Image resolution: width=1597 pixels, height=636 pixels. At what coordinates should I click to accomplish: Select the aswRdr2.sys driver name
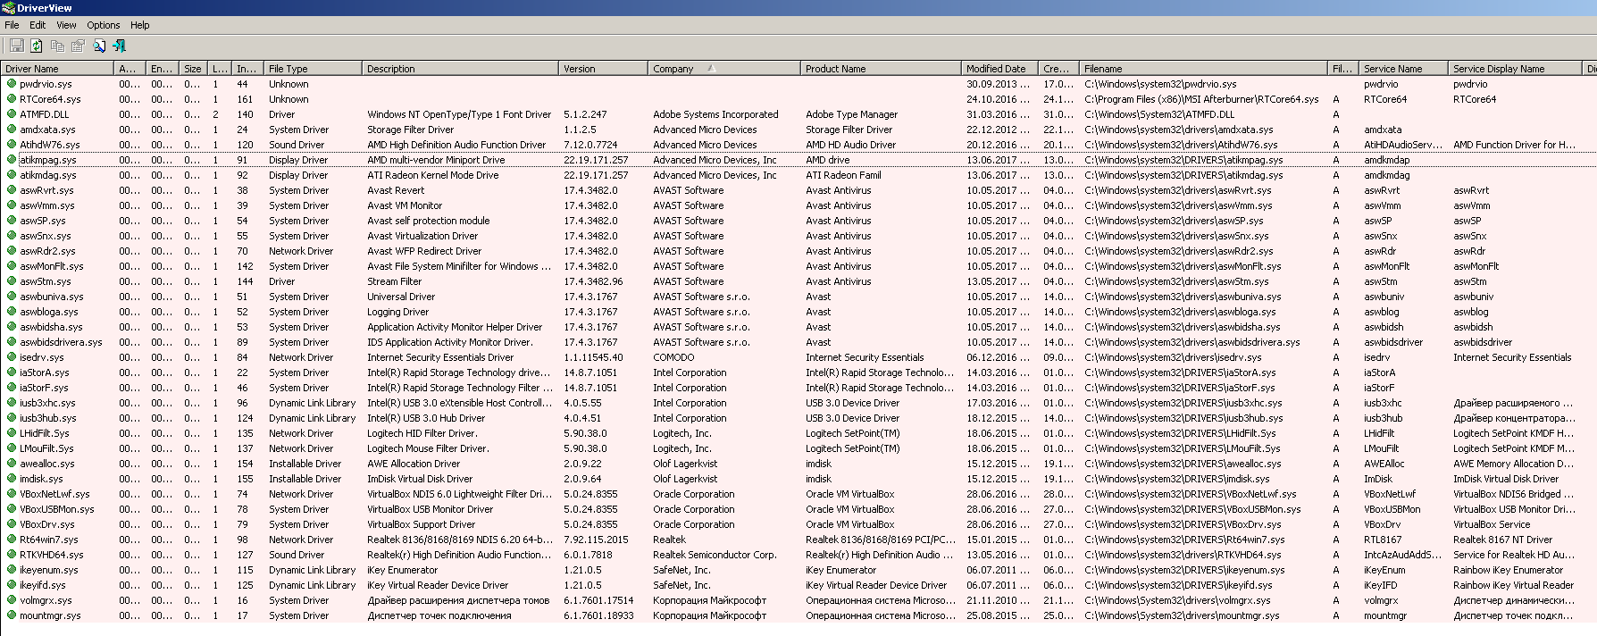pyautogui.click(x=48, y=251)
